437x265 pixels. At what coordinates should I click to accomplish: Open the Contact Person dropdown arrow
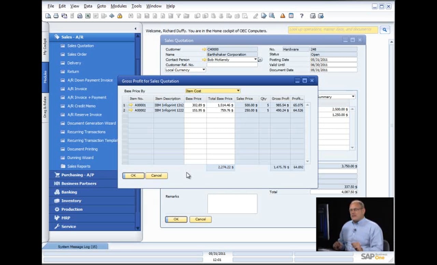tap(255, 60)
